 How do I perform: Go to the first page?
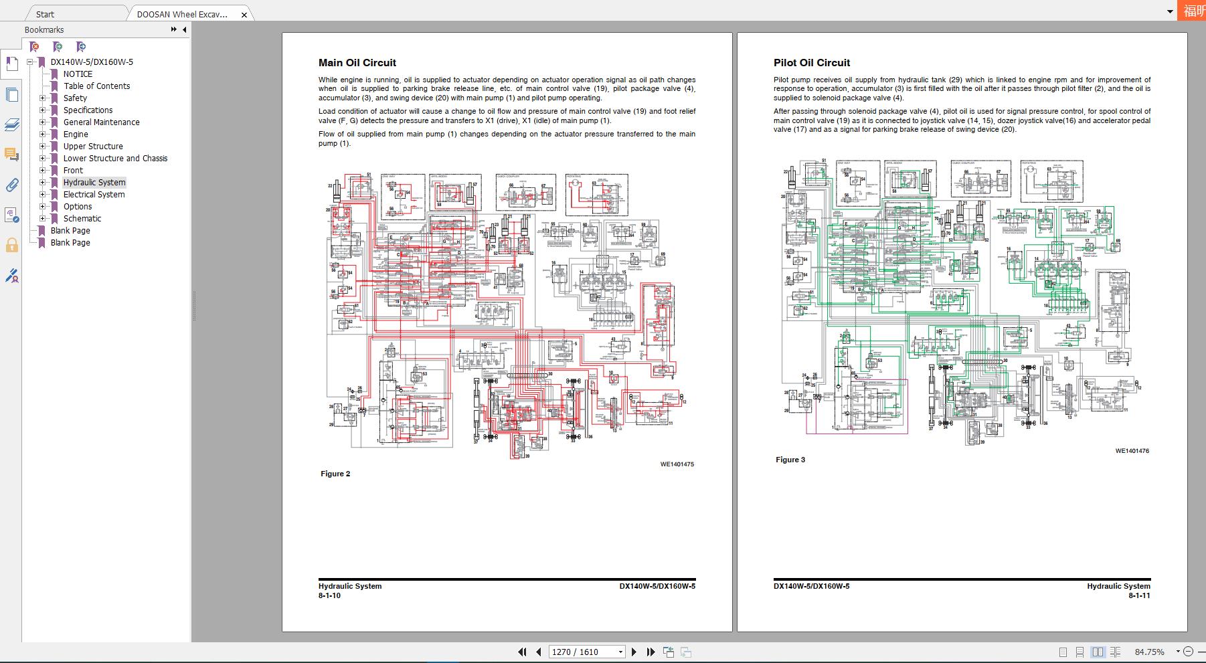pyautogui.click(x=522, y=652)
